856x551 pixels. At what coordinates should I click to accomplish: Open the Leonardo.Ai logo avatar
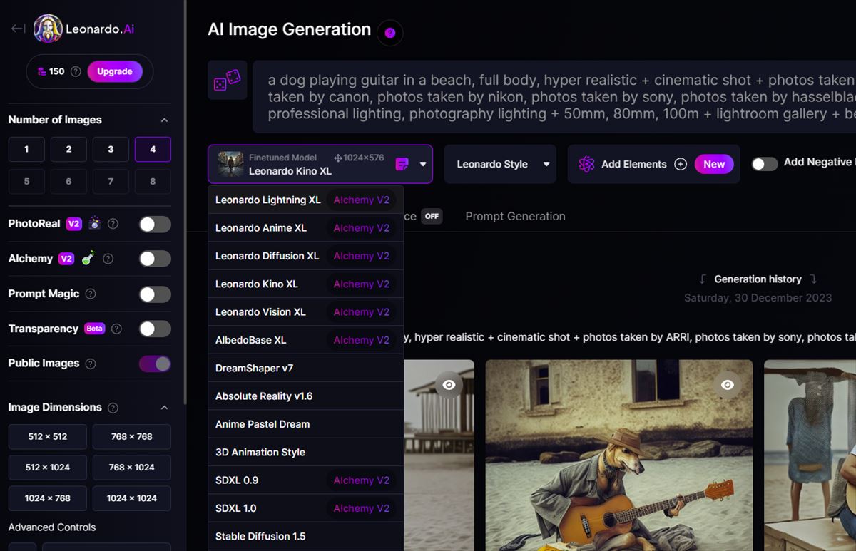point(48,29)
